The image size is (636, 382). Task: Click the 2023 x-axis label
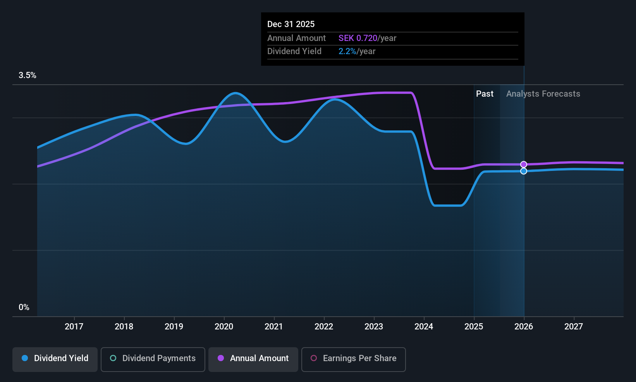pos(374,327)
